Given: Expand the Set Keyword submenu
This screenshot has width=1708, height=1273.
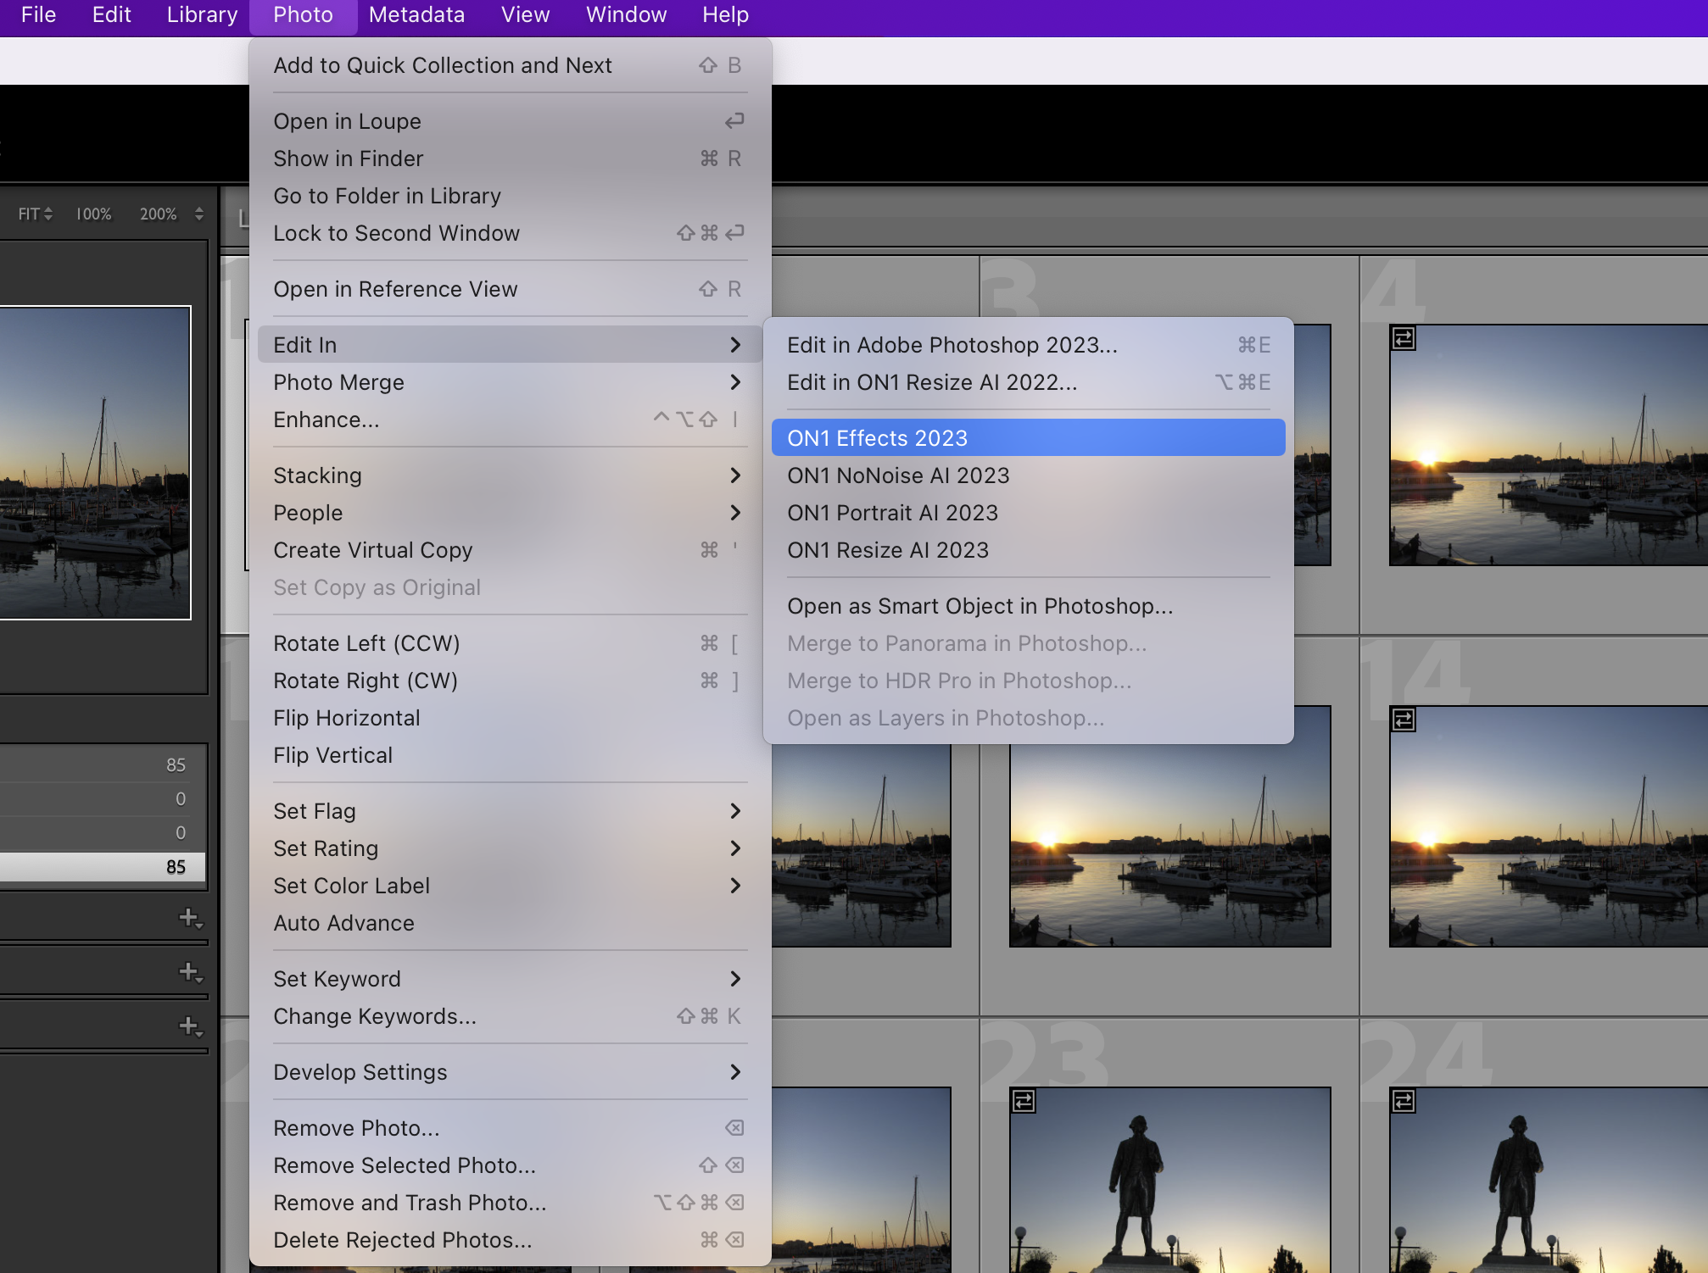Looking at the screenshot, I should (510, 979).
